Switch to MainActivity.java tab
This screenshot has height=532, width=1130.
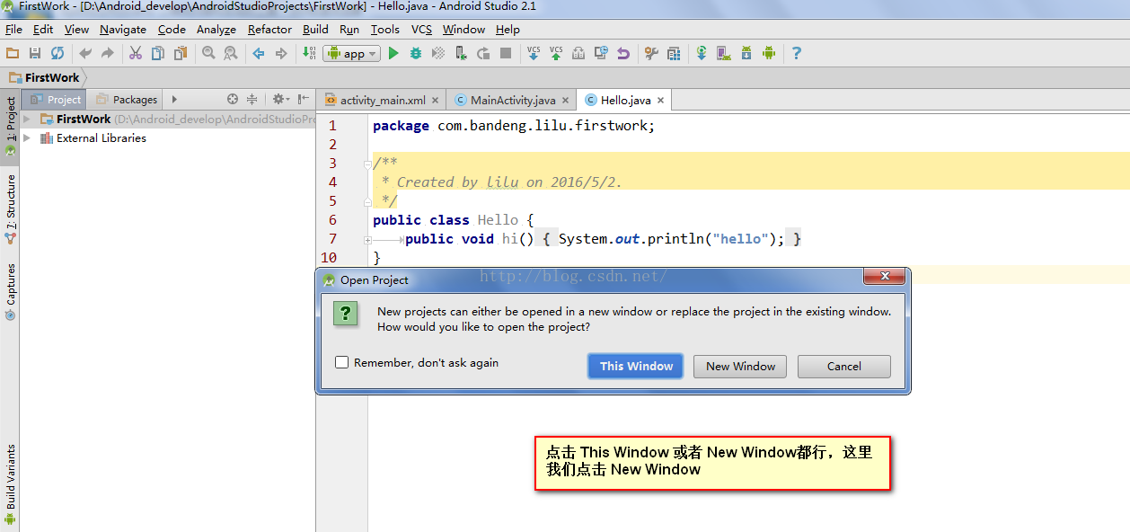tap(513, 101)
